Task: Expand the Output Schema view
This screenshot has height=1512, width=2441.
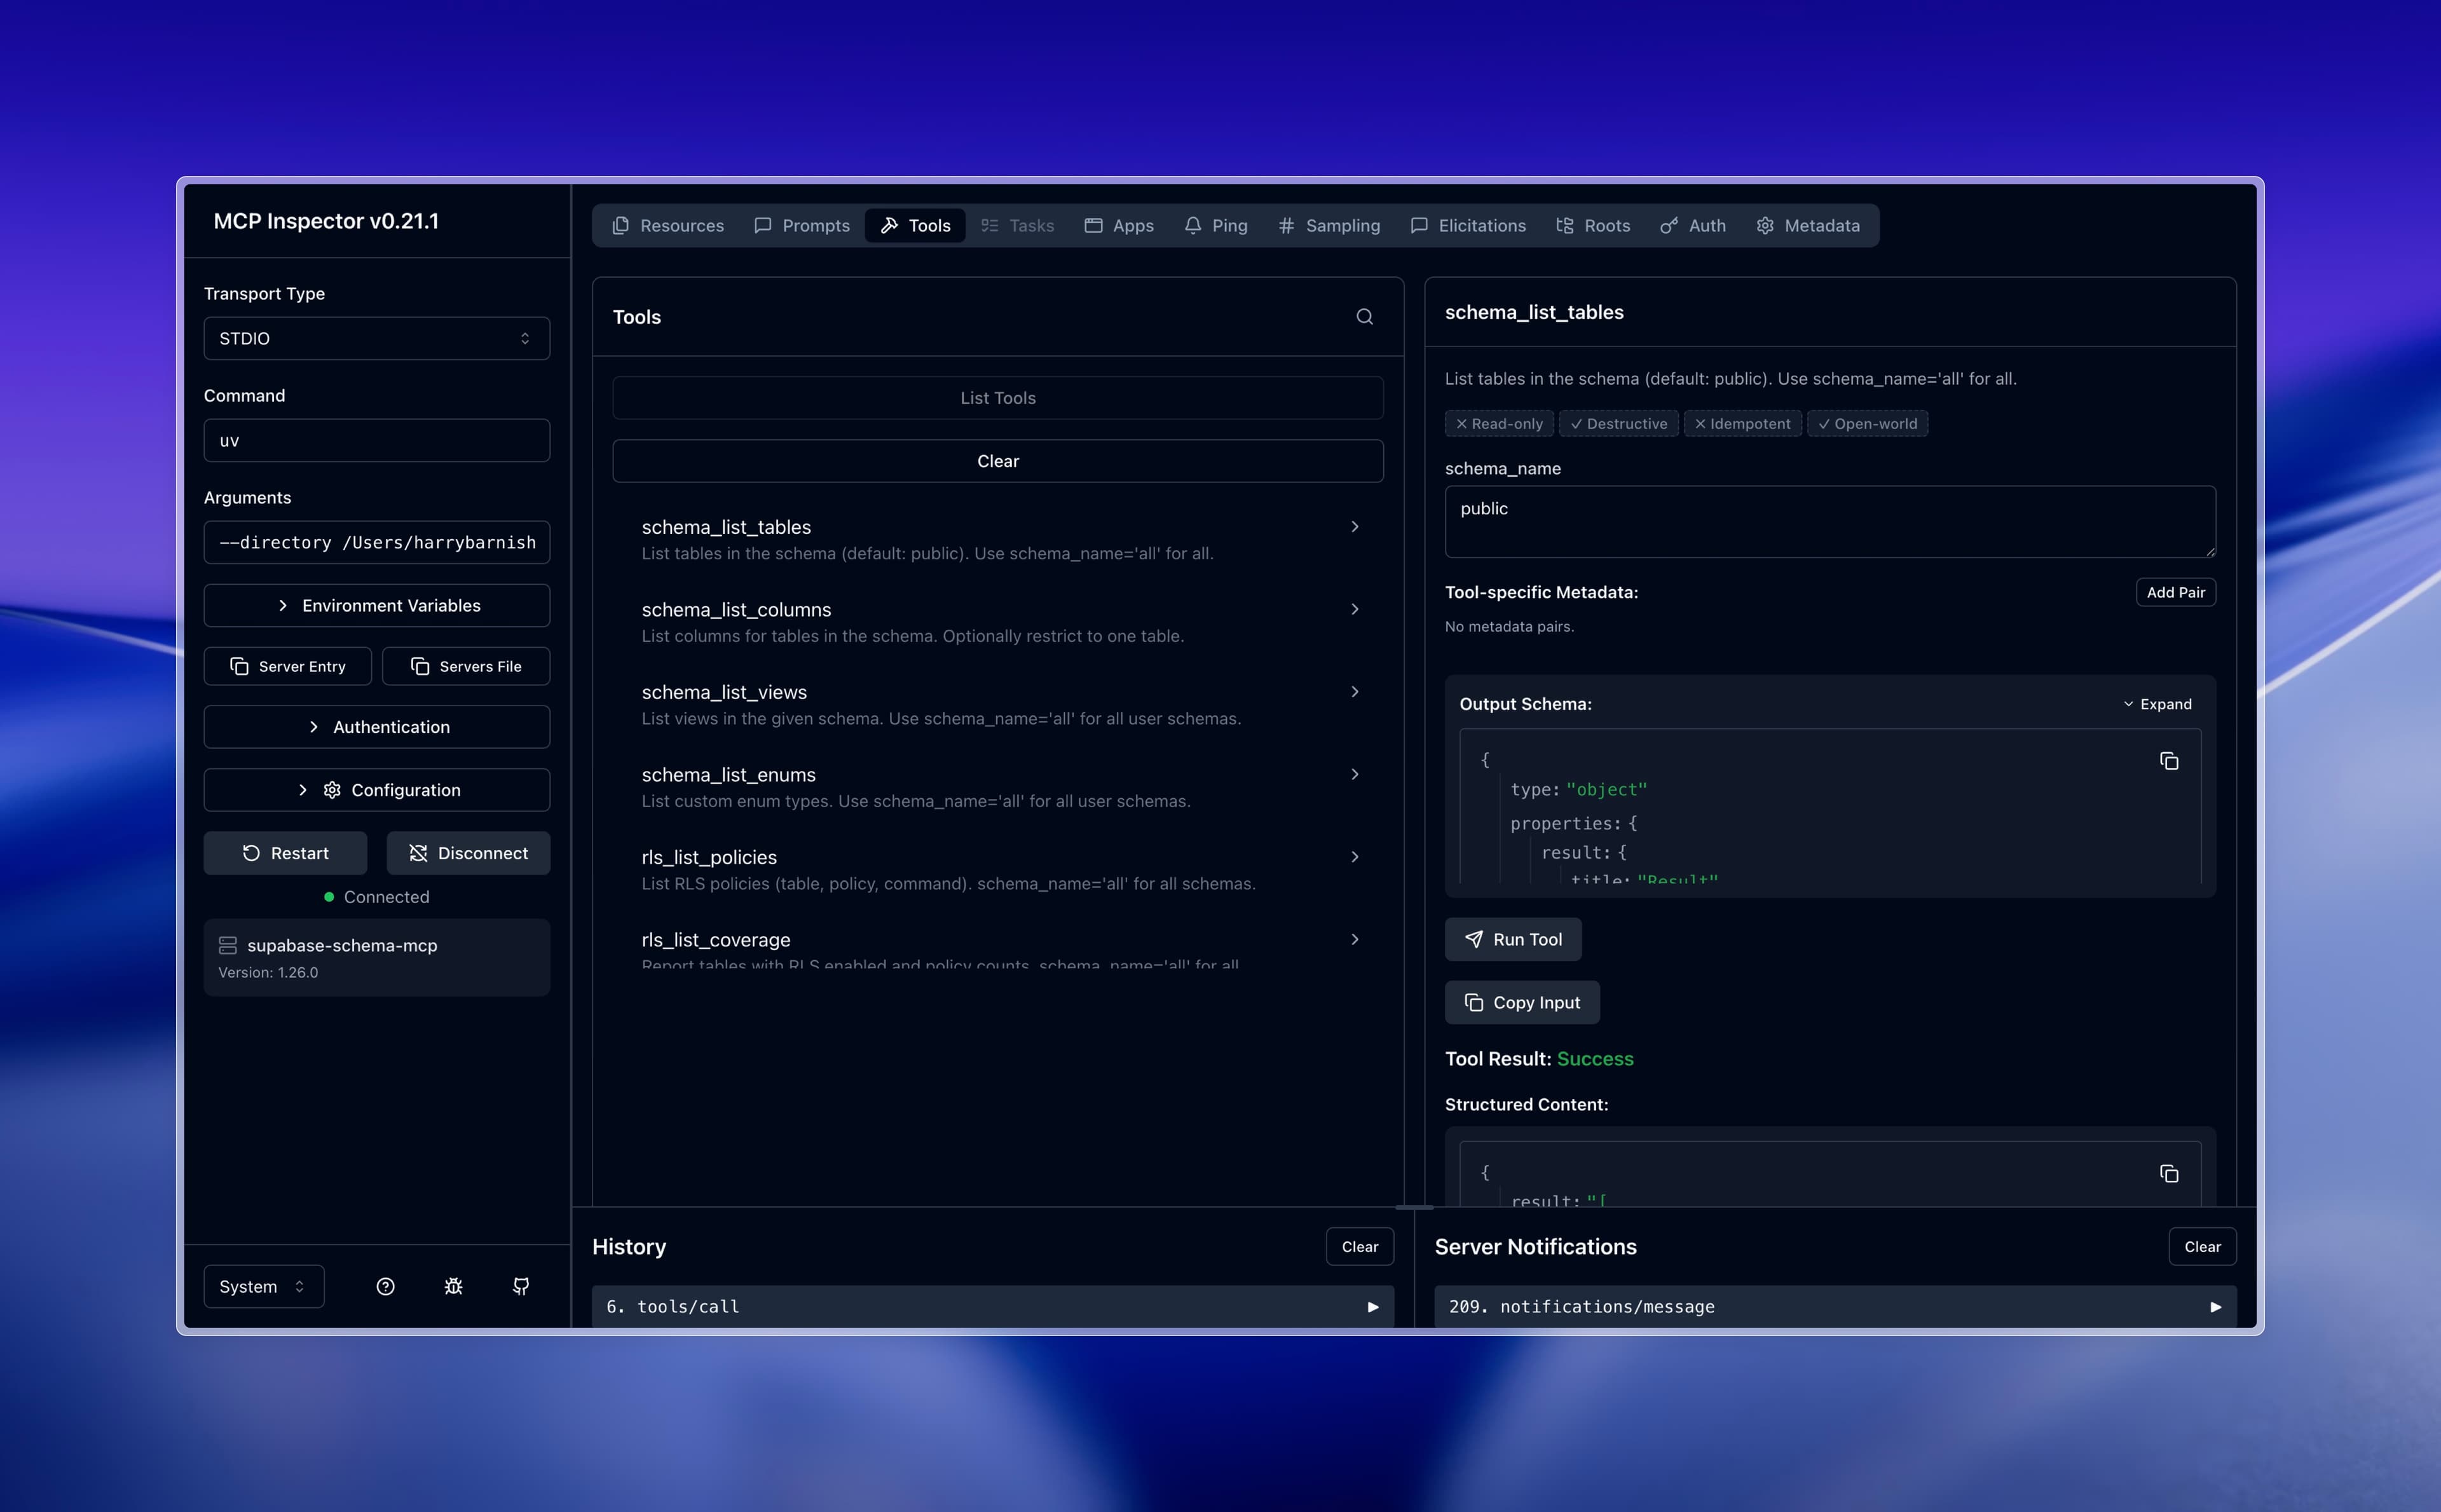Action: coord(2157,704)
